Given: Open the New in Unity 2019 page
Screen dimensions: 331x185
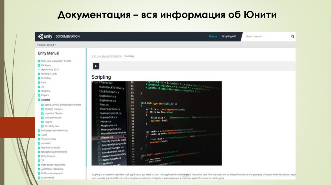Looking at the screenshot, I should click(50, 69).
